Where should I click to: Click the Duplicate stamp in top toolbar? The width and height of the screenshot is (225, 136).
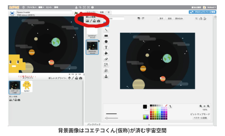point(76,7)
